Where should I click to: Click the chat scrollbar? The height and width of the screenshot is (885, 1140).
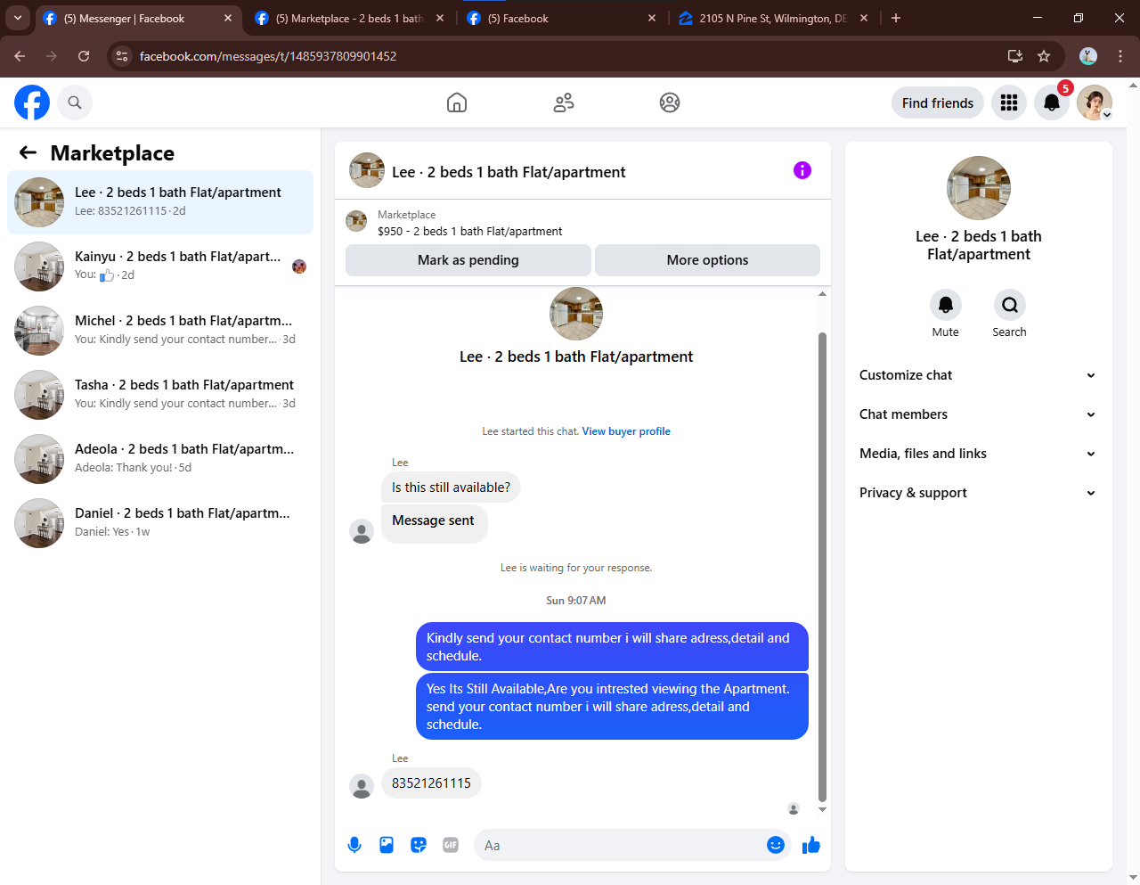822,567
